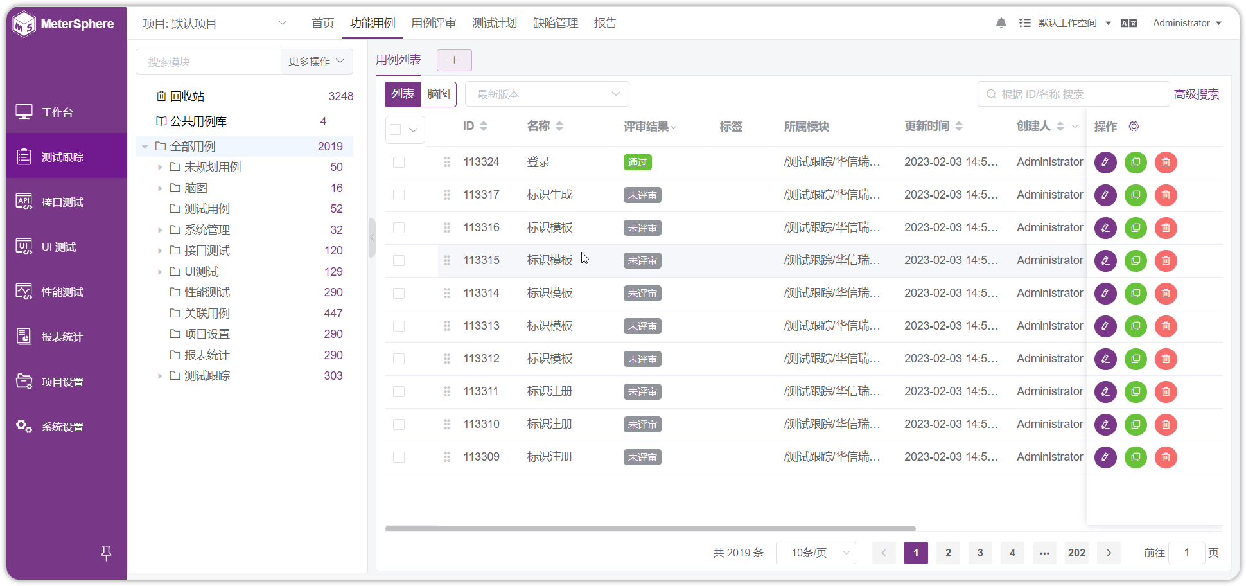The image size is (1246, 586).
Task: Toggle the select-all checkbox in the table header
Action: [396, 130]
